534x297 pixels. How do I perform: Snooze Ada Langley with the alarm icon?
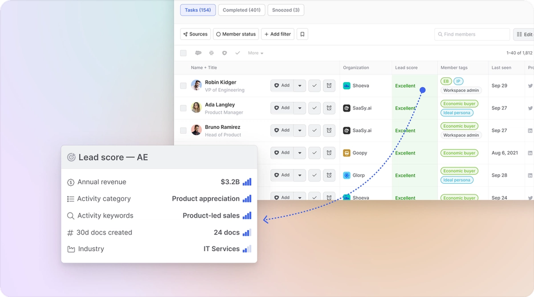(329, 108)
